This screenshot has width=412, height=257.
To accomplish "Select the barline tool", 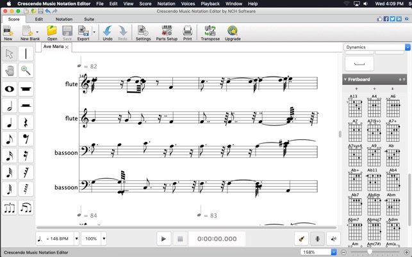I will [x=26, y=54].
